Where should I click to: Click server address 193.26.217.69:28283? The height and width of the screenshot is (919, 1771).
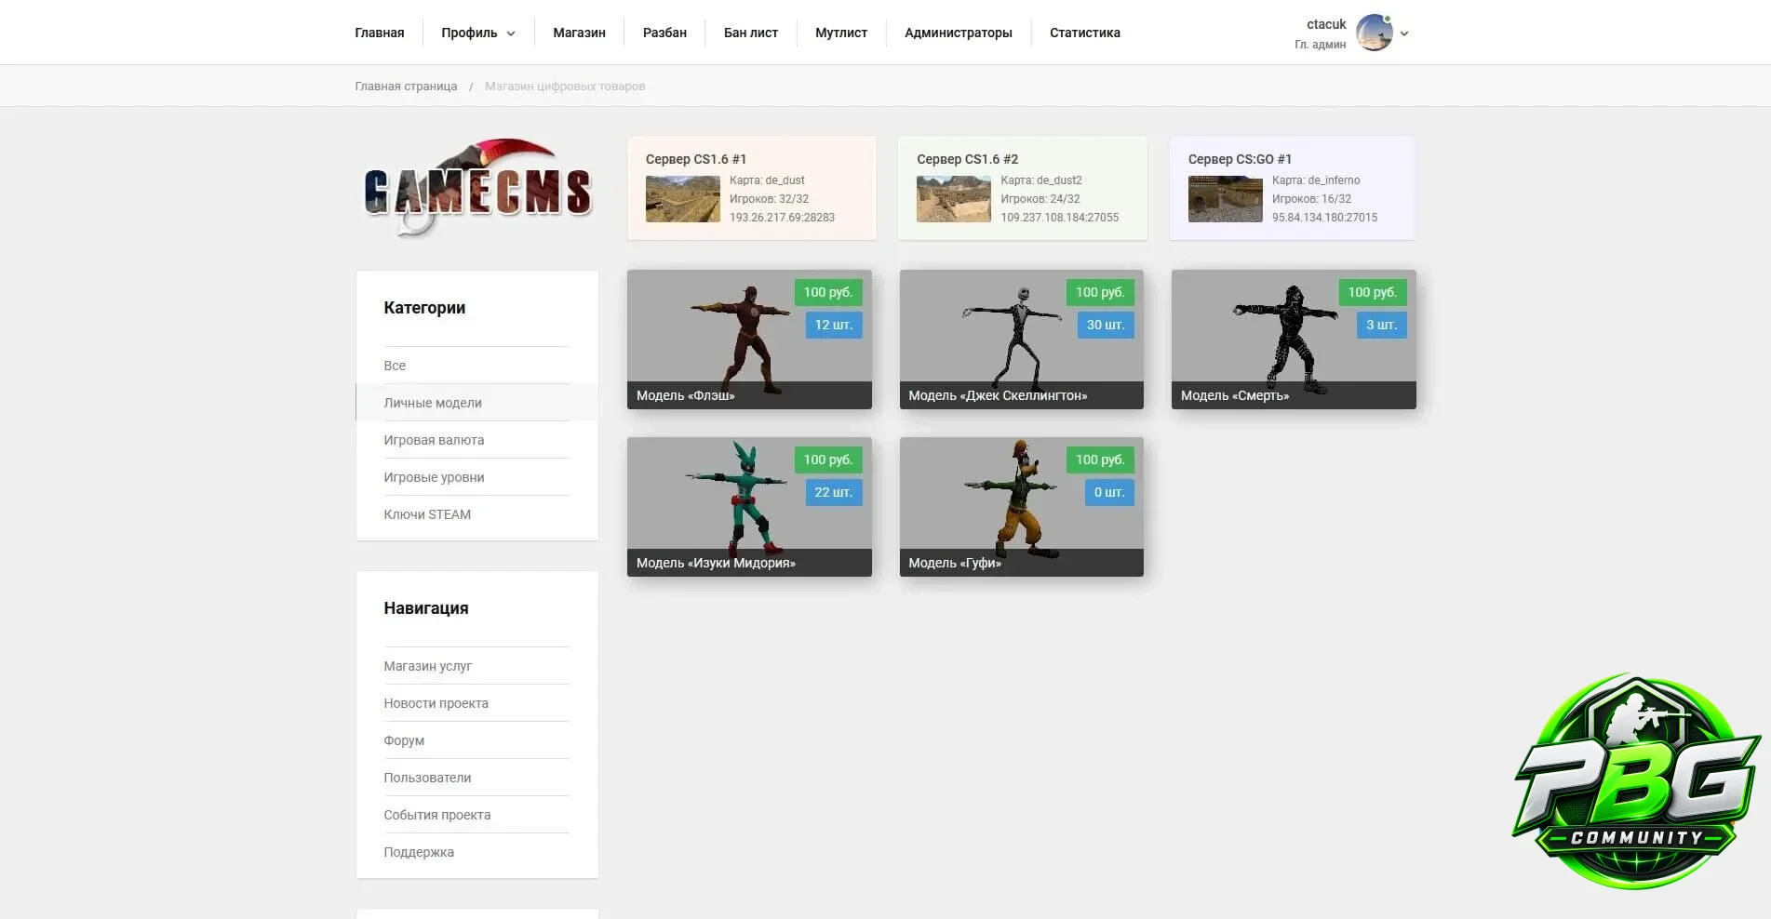click(x=783, y=218)
